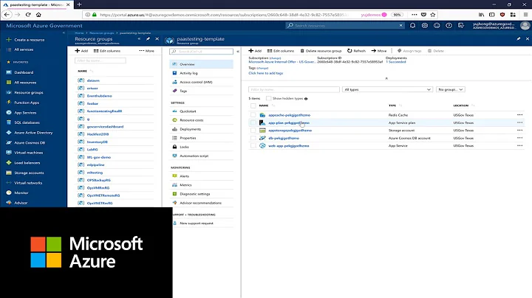Click Move in the resource toolbar
Viewport: 532px width, 298px height.
click(379, 51)
